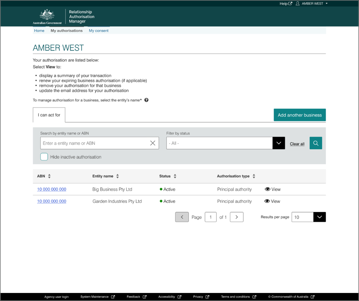This screenshot has height=301, width=359.
Task: Go to next page with right chevron
Action: click(237, 217)
